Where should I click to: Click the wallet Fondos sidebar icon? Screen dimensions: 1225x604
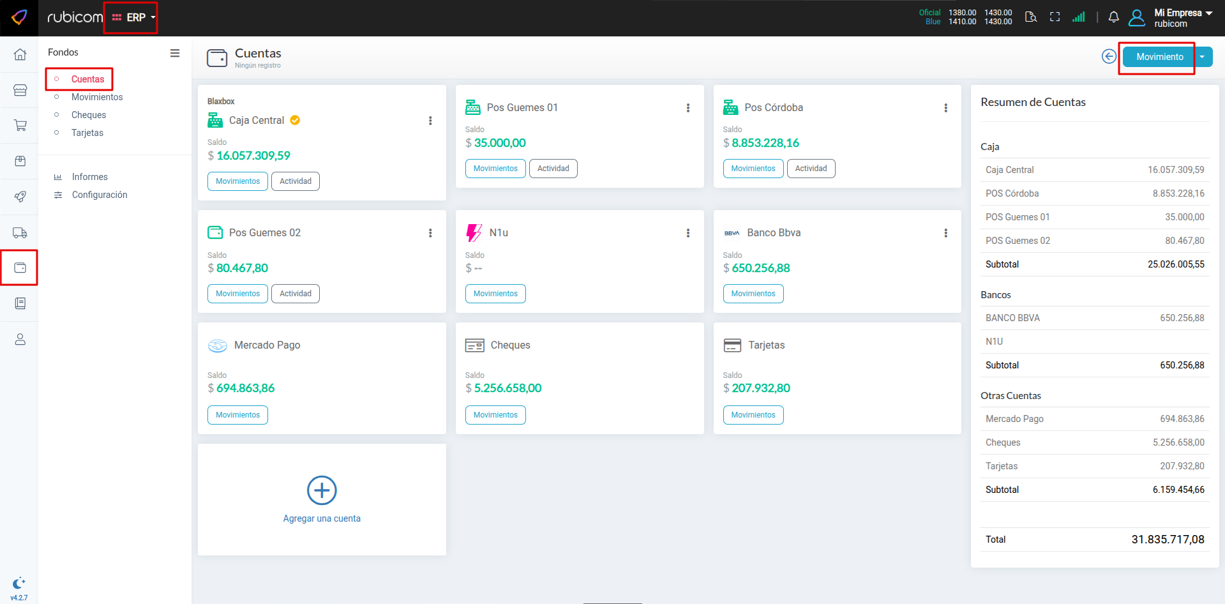[20, 268]
